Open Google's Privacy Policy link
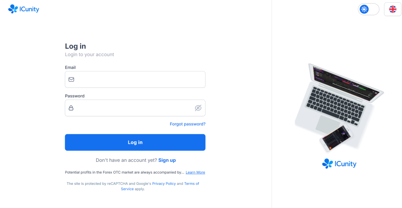Viewport: 402px width, 208px height. click(x=164, y=184)
